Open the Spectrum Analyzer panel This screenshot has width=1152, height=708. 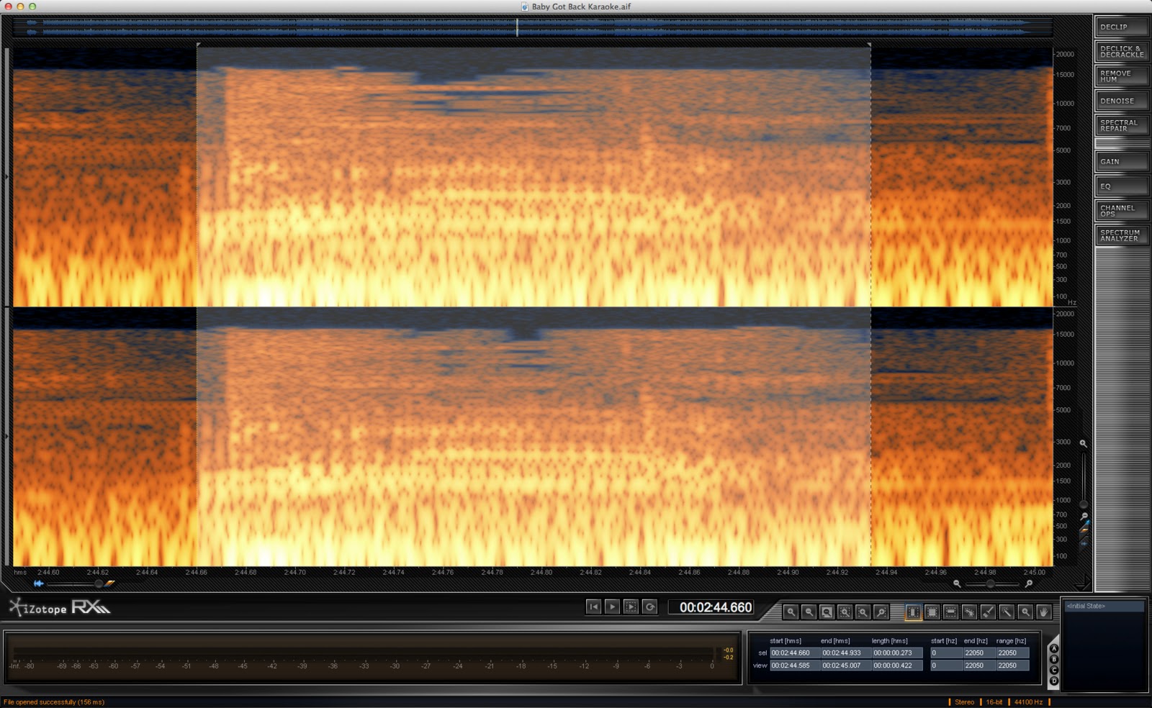coord(1121,235)
